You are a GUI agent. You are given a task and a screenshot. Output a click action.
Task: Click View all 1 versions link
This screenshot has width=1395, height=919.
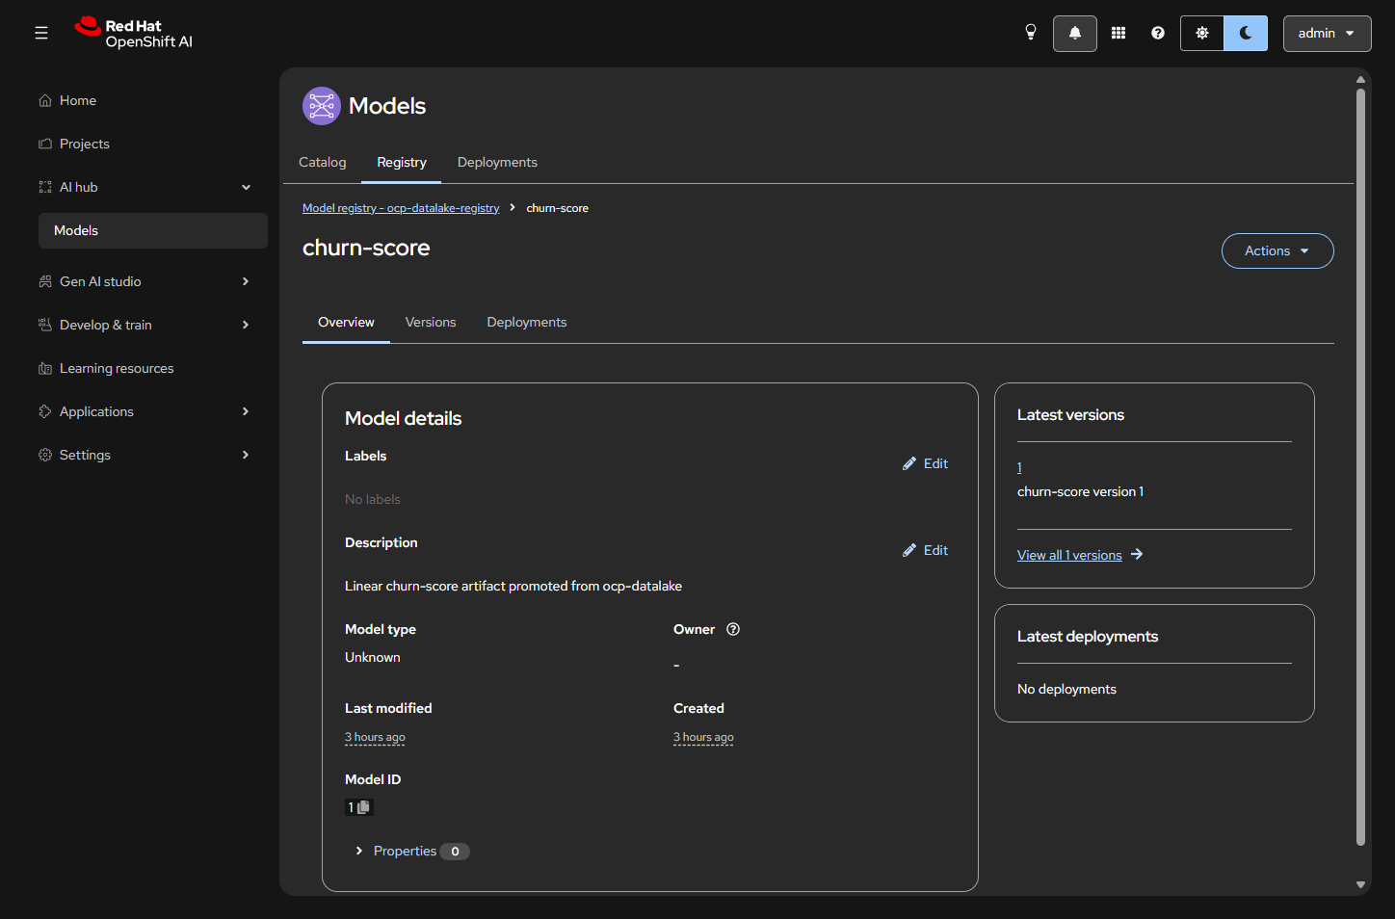coord(1079,555)
